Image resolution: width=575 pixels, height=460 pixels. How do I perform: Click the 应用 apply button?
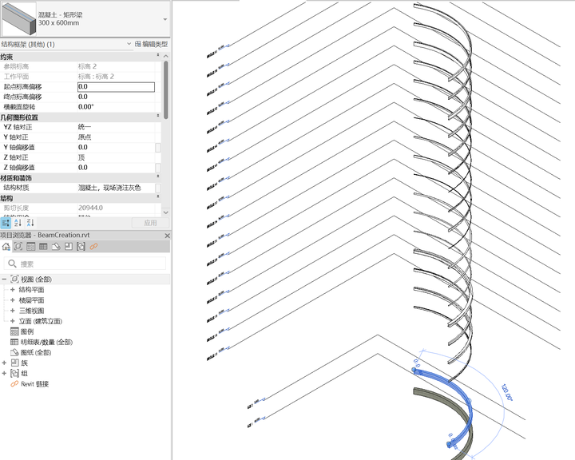coord(150,223)
